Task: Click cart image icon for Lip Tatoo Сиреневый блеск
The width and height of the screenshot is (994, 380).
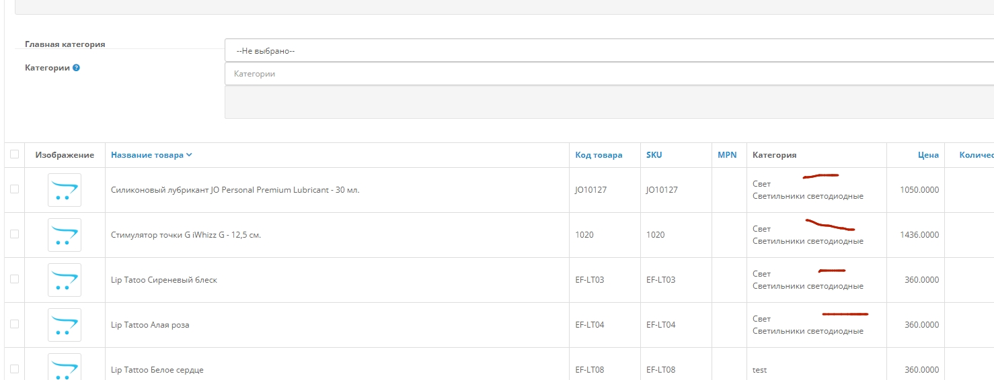Action: click(x=65, y=280)
